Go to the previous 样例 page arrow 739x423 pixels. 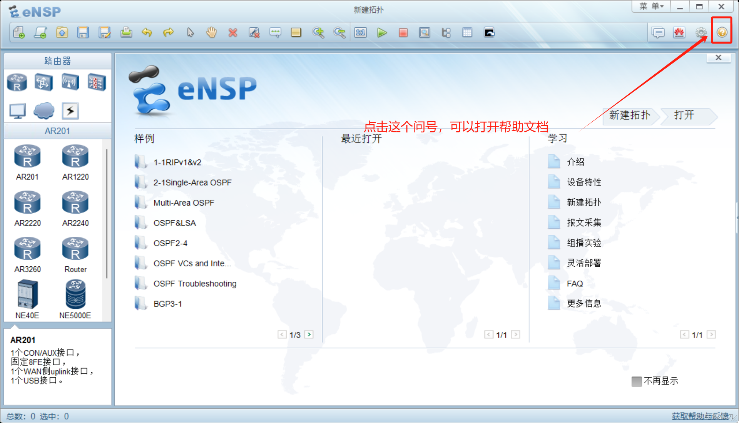tap(282, 334)
